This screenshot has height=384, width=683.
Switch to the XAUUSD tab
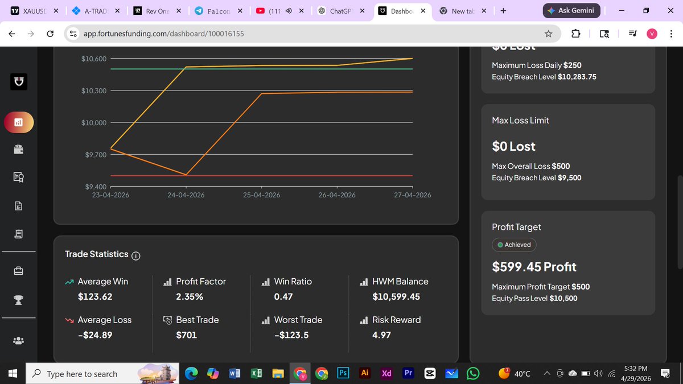[34, 11]
